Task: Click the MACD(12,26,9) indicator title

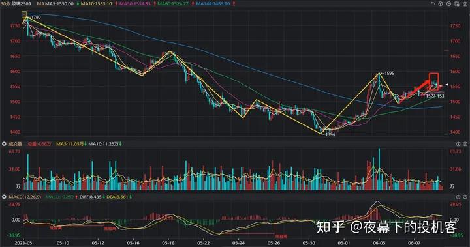Action: [x=25, y=197]
